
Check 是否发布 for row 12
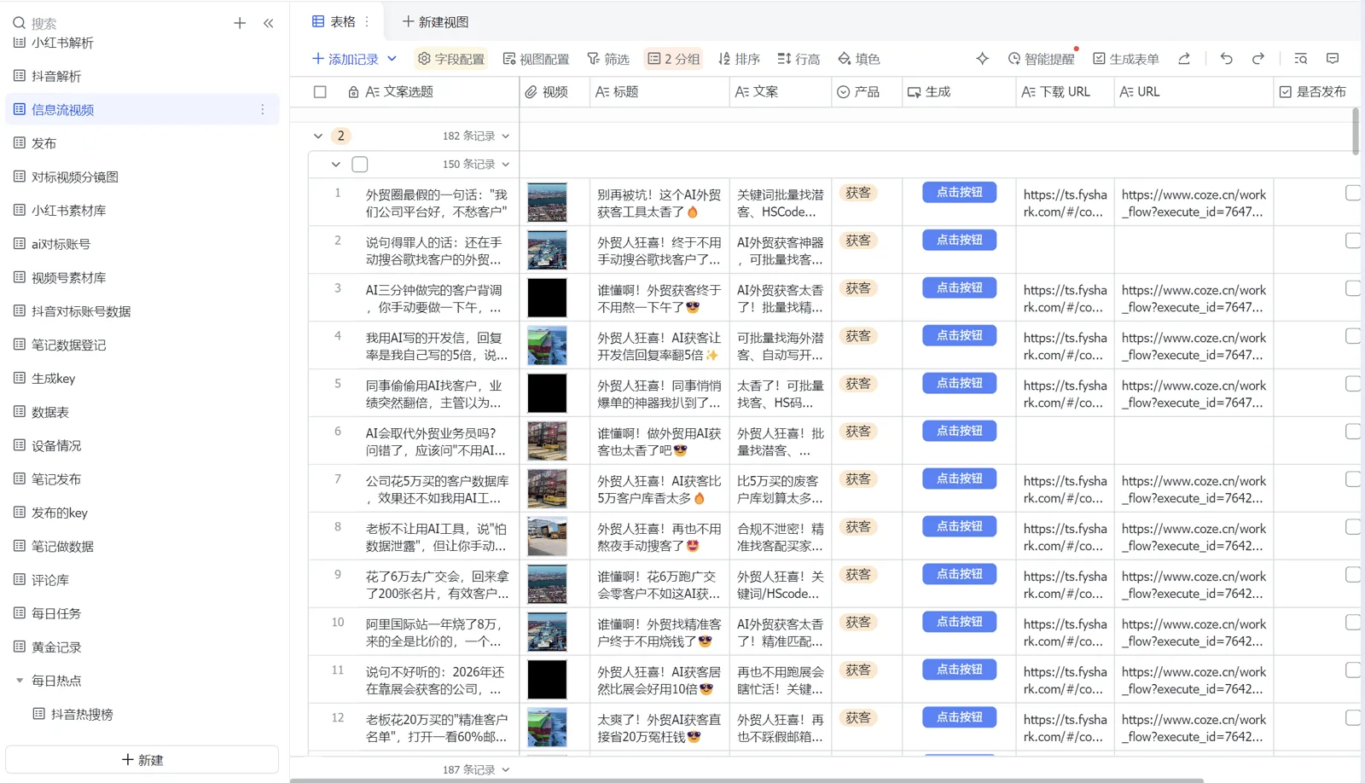click(1353, 718)
